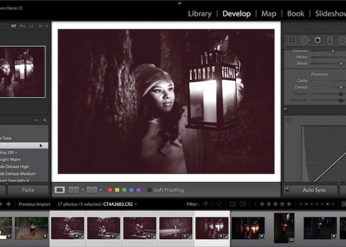346x247 pixels.
Task: Switch to the Library module
Action: point(199,13)
